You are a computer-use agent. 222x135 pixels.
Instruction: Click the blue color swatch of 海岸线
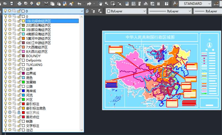[24, 91]
